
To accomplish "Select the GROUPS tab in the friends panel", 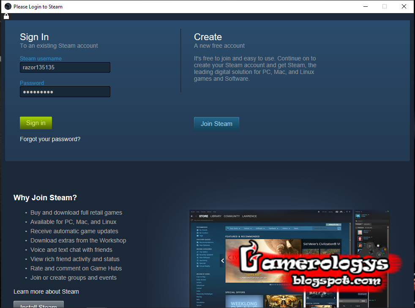I will tap(367, 224).
